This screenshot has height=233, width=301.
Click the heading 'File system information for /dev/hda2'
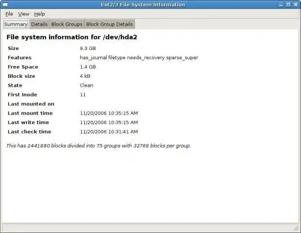pos(72,37)
